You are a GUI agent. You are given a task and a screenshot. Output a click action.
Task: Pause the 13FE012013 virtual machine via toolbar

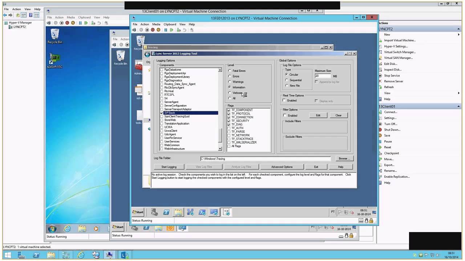[x=166, y=30]
